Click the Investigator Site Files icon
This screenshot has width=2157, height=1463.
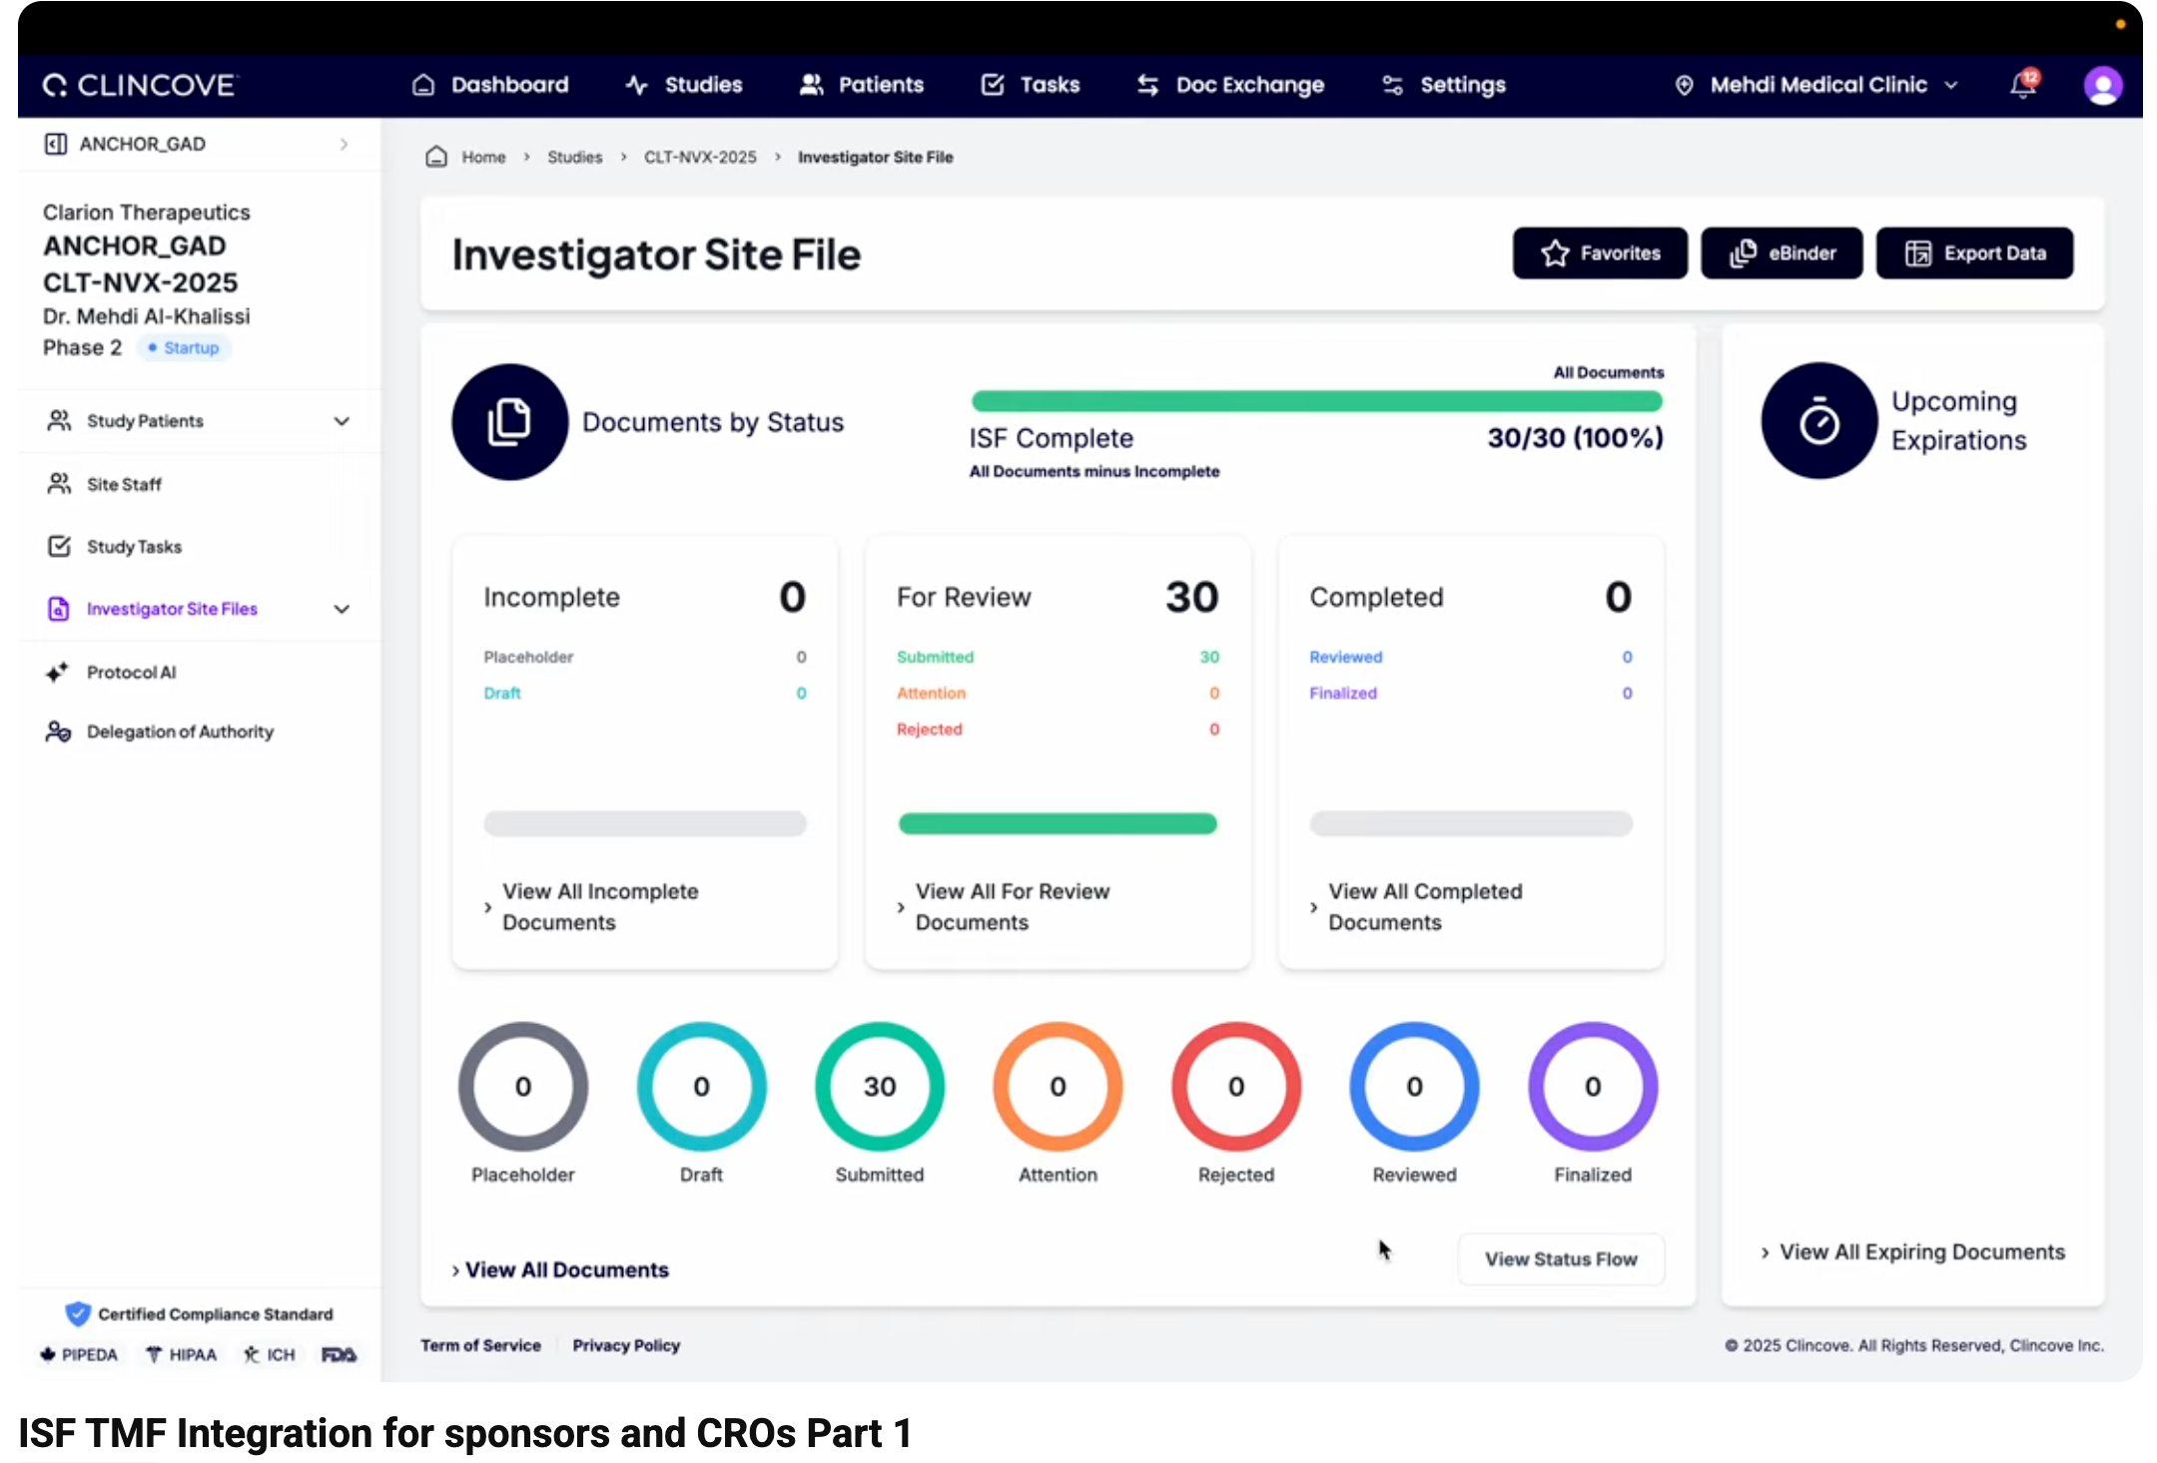click(x=59, y=609)
